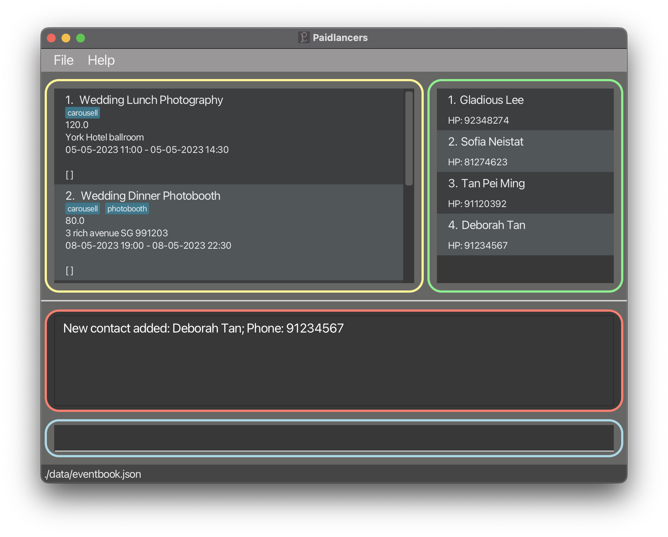Viewport: 668px width, 537px height.
Task: Select contact Tan Pei Ming
Action: click(x=525, y=193)
